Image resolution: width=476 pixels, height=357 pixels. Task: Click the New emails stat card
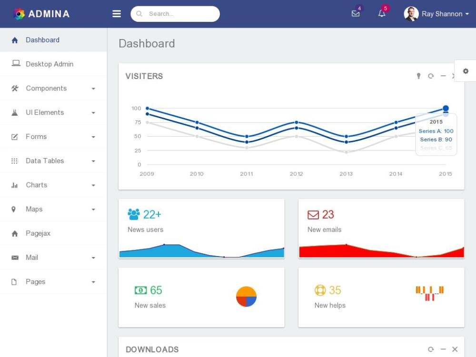pos(381,228)
